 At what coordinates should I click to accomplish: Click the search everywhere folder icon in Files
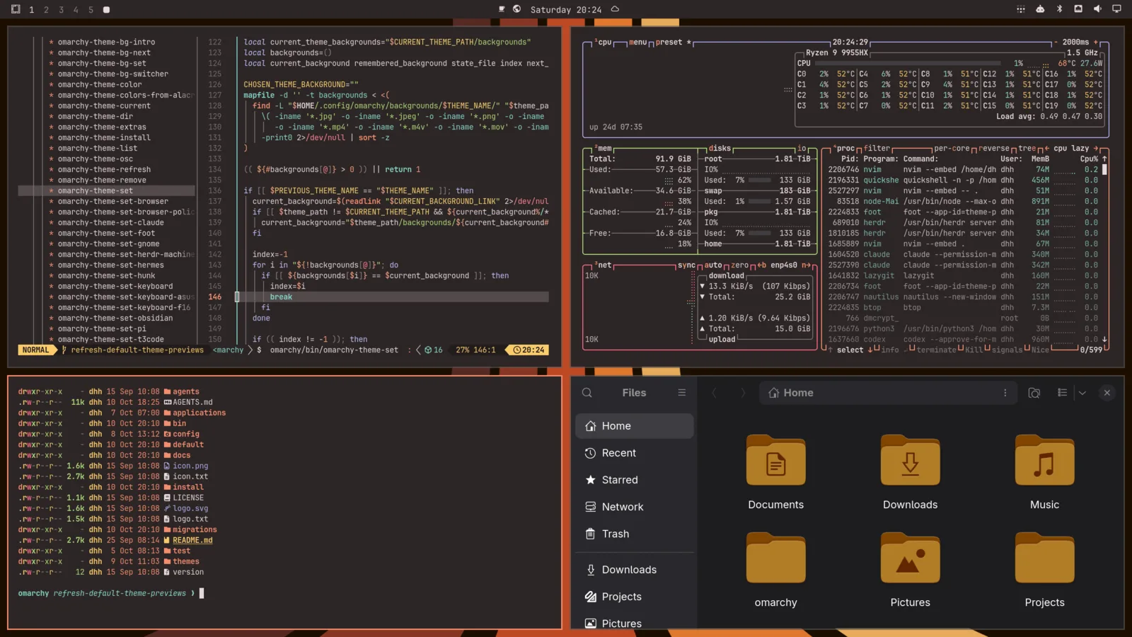pyautogui.click(x=1034, y=393)
